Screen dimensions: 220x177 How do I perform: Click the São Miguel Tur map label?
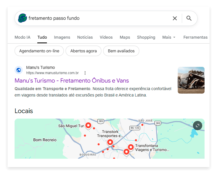pyautogui.click(x=71, y=126)
